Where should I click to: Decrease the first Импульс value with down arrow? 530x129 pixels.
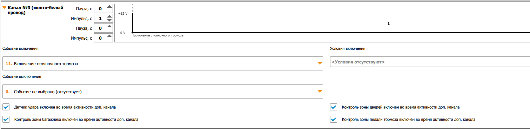click(109, 20)
